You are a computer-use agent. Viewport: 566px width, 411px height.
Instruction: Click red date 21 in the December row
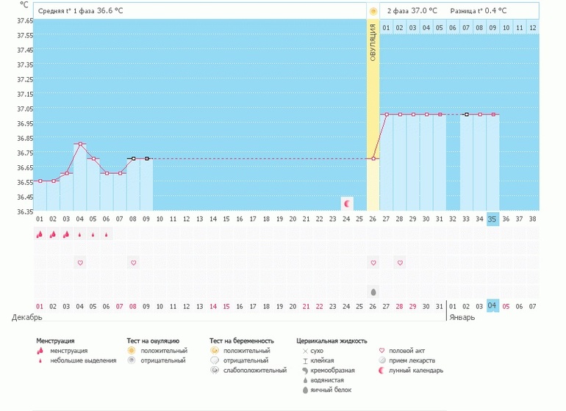point(306,307)
